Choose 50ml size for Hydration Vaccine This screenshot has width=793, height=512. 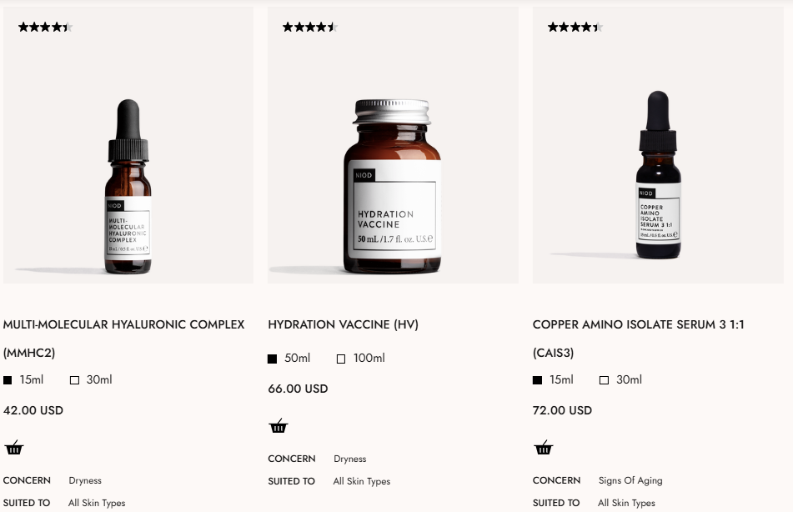click(289, 359)
